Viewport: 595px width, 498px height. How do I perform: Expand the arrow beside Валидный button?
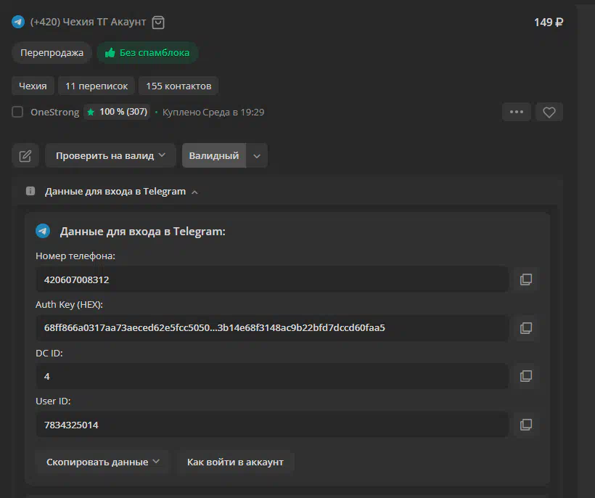(x=257, y=155)
